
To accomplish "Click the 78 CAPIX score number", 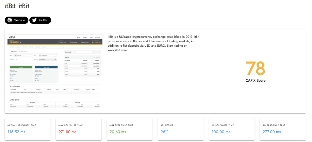I will click(x=255, y=68).
